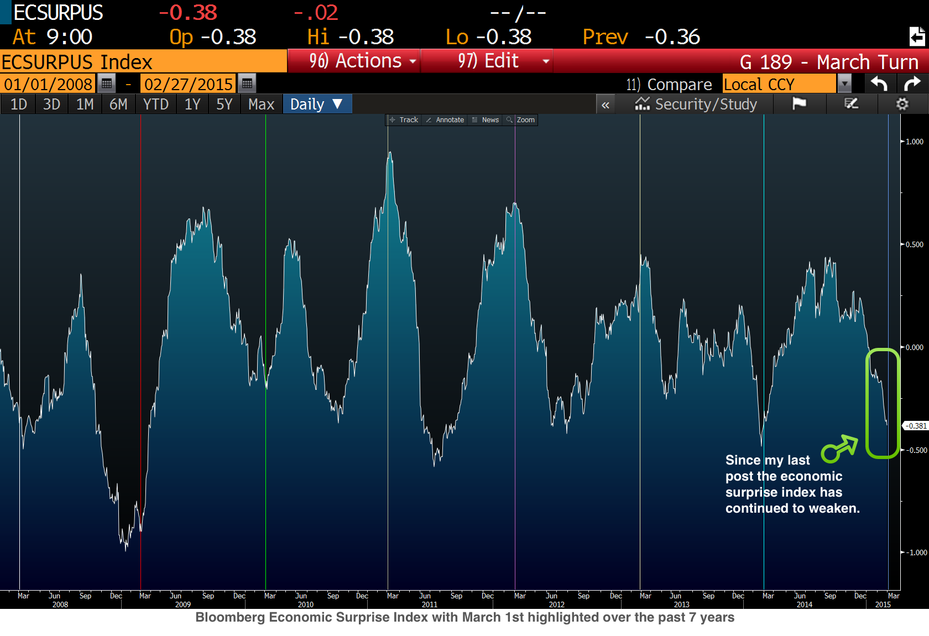The width and height of the screenshot is (929, 636).
Task: Click the Security/Study button label
Action: click(706, 104)
